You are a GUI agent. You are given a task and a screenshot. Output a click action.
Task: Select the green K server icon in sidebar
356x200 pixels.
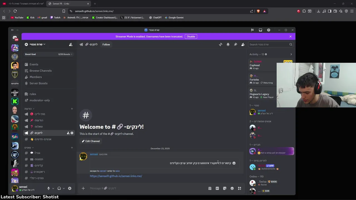[x=15, y=101]
